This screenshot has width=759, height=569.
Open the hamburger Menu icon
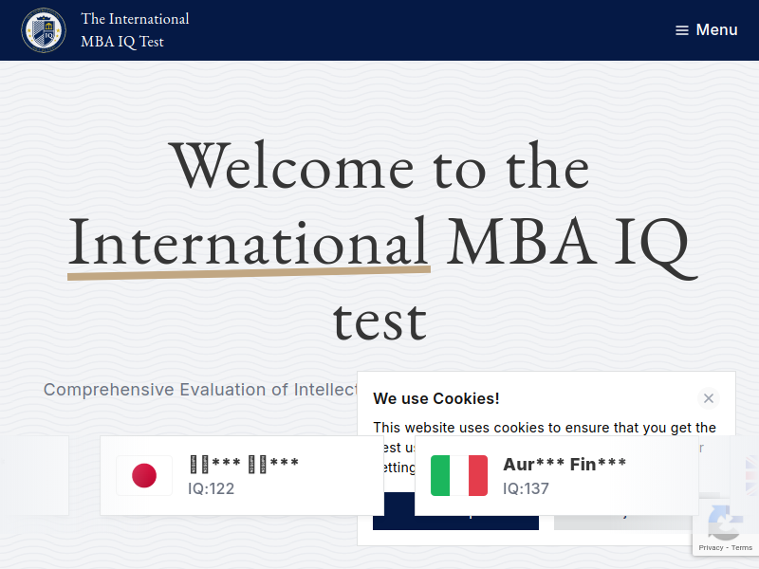681,30
